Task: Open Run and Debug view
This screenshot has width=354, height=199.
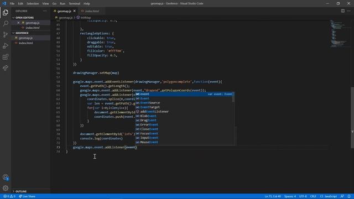Action: click(x=6, y=46)
